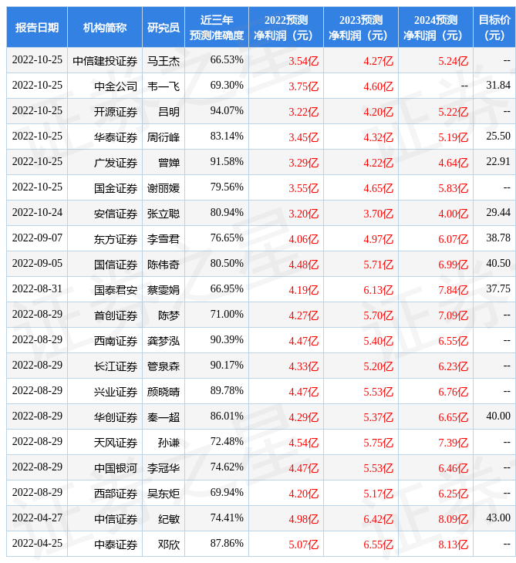
Task: Click analyst name 秦一超
Action: (x=164, y=417)
